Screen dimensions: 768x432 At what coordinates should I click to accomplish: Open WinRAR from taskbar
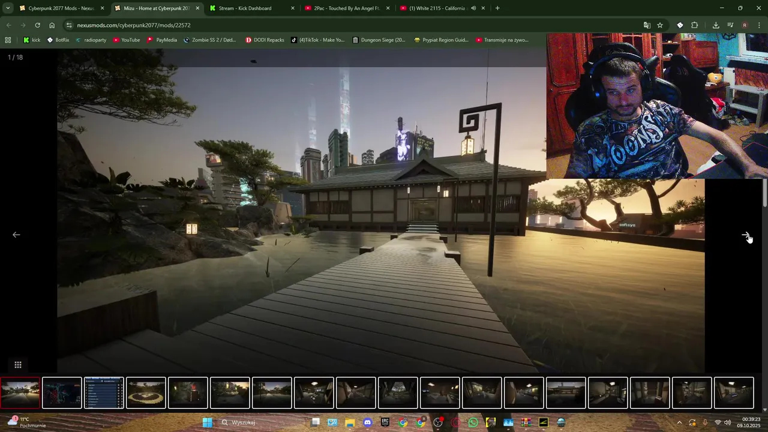coord(526,422)
